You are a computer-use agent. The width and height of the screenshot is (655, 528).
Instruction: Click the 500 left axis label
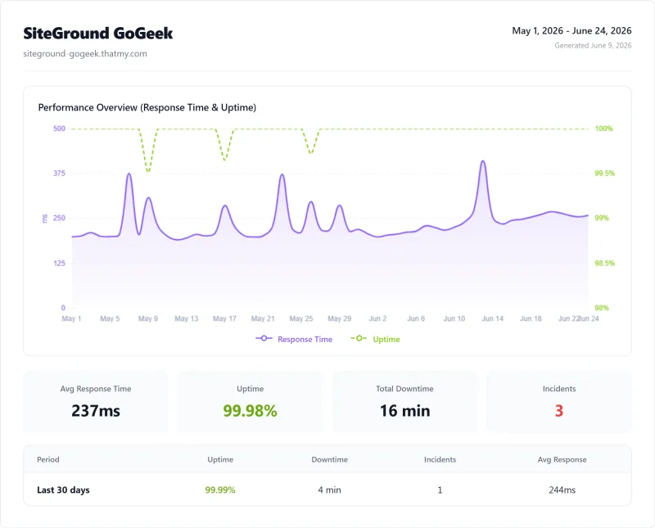(59, 129)
